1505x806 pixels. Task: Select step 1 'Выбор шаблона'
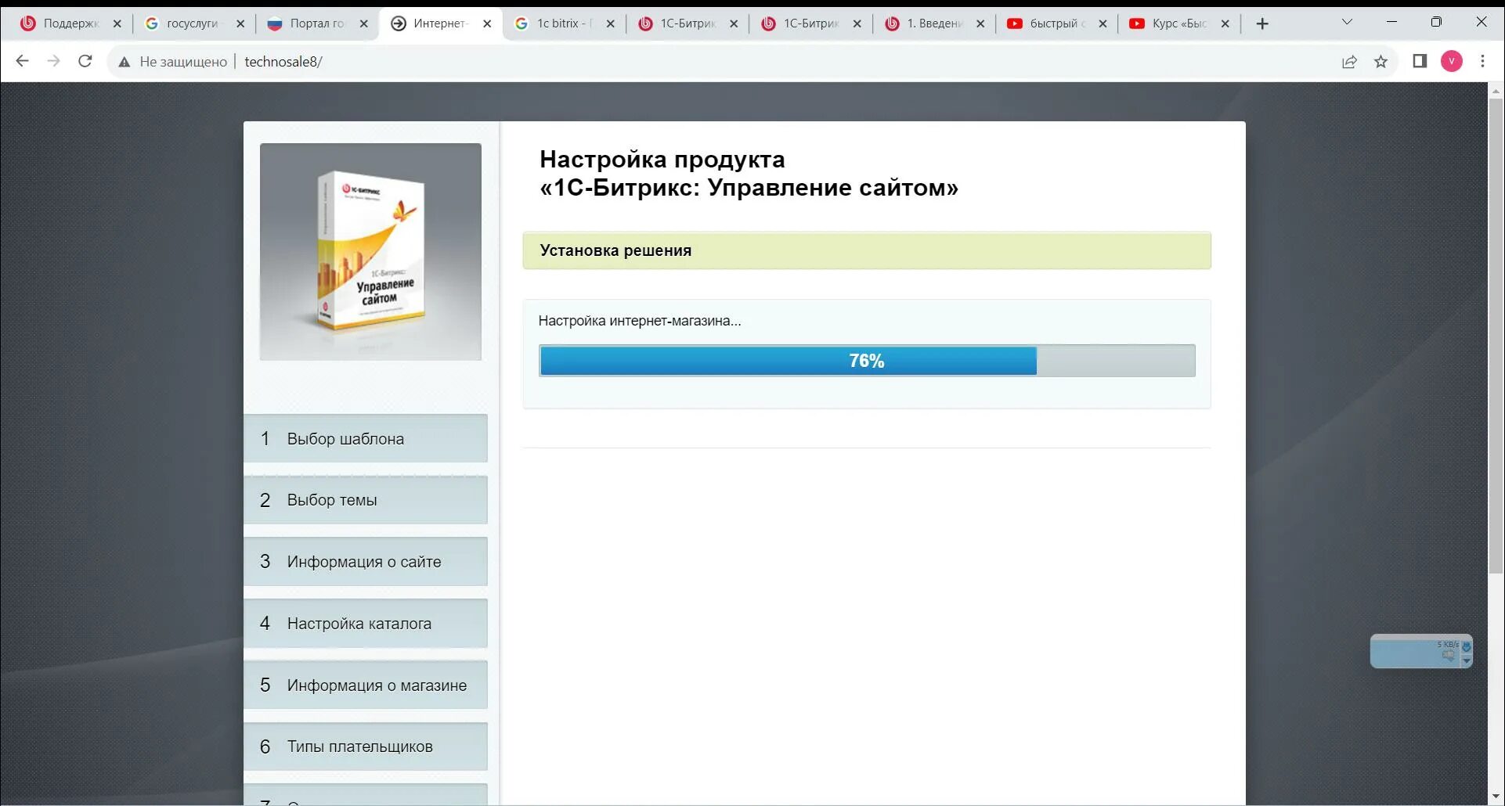tap(366, 438)
